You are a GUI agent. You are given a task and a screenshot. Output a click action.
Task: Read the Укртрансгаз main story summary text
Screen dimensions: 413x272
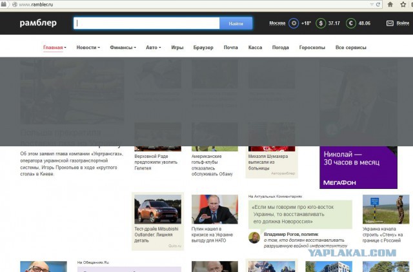pos(72,164)
